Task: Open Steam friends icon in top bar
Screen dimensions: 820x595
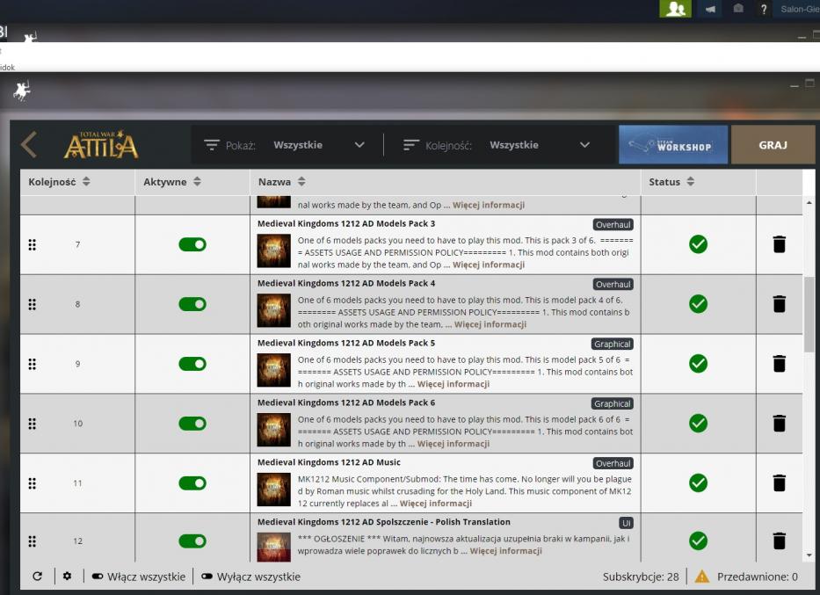Action: click(x=676, y=9)
